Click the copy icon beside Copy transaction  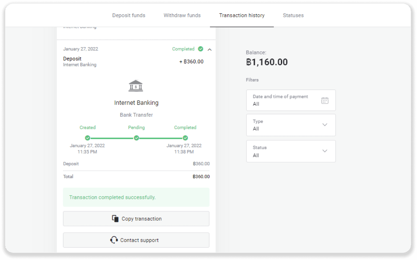click(115, 219)
